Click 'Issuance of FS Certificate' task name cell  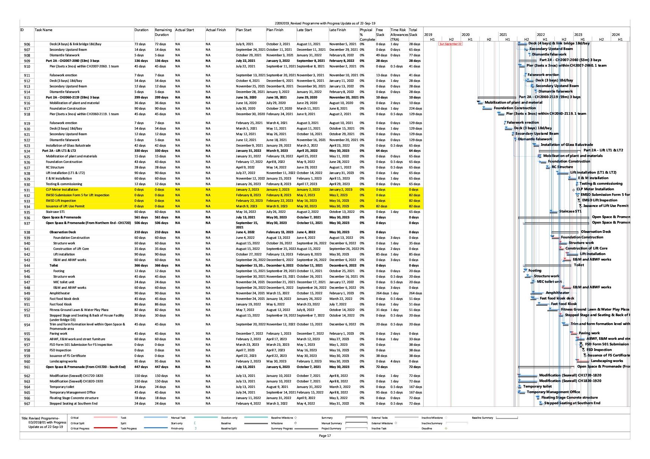pos(68,356)
